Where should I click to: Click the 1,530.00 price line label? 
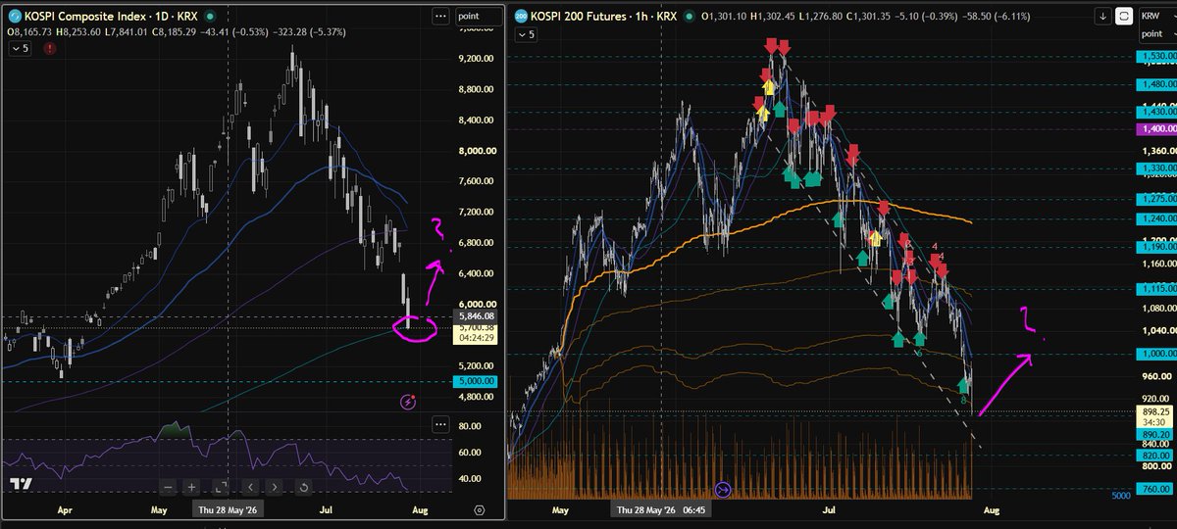coord(1155,59)
